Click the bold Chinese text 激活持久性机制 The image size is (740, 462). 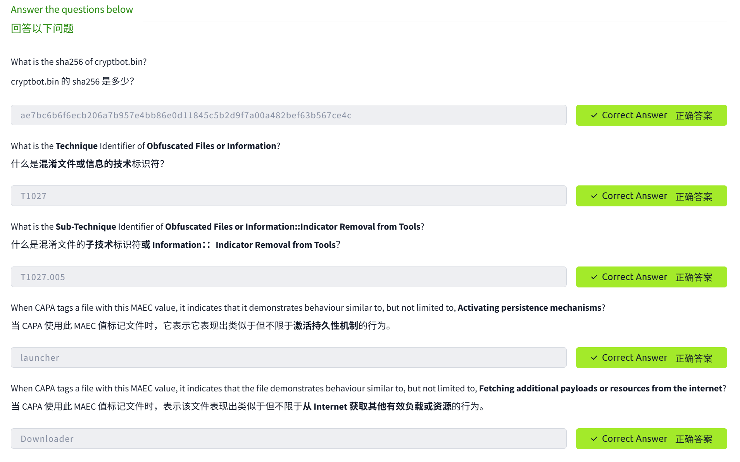(325, 325)
